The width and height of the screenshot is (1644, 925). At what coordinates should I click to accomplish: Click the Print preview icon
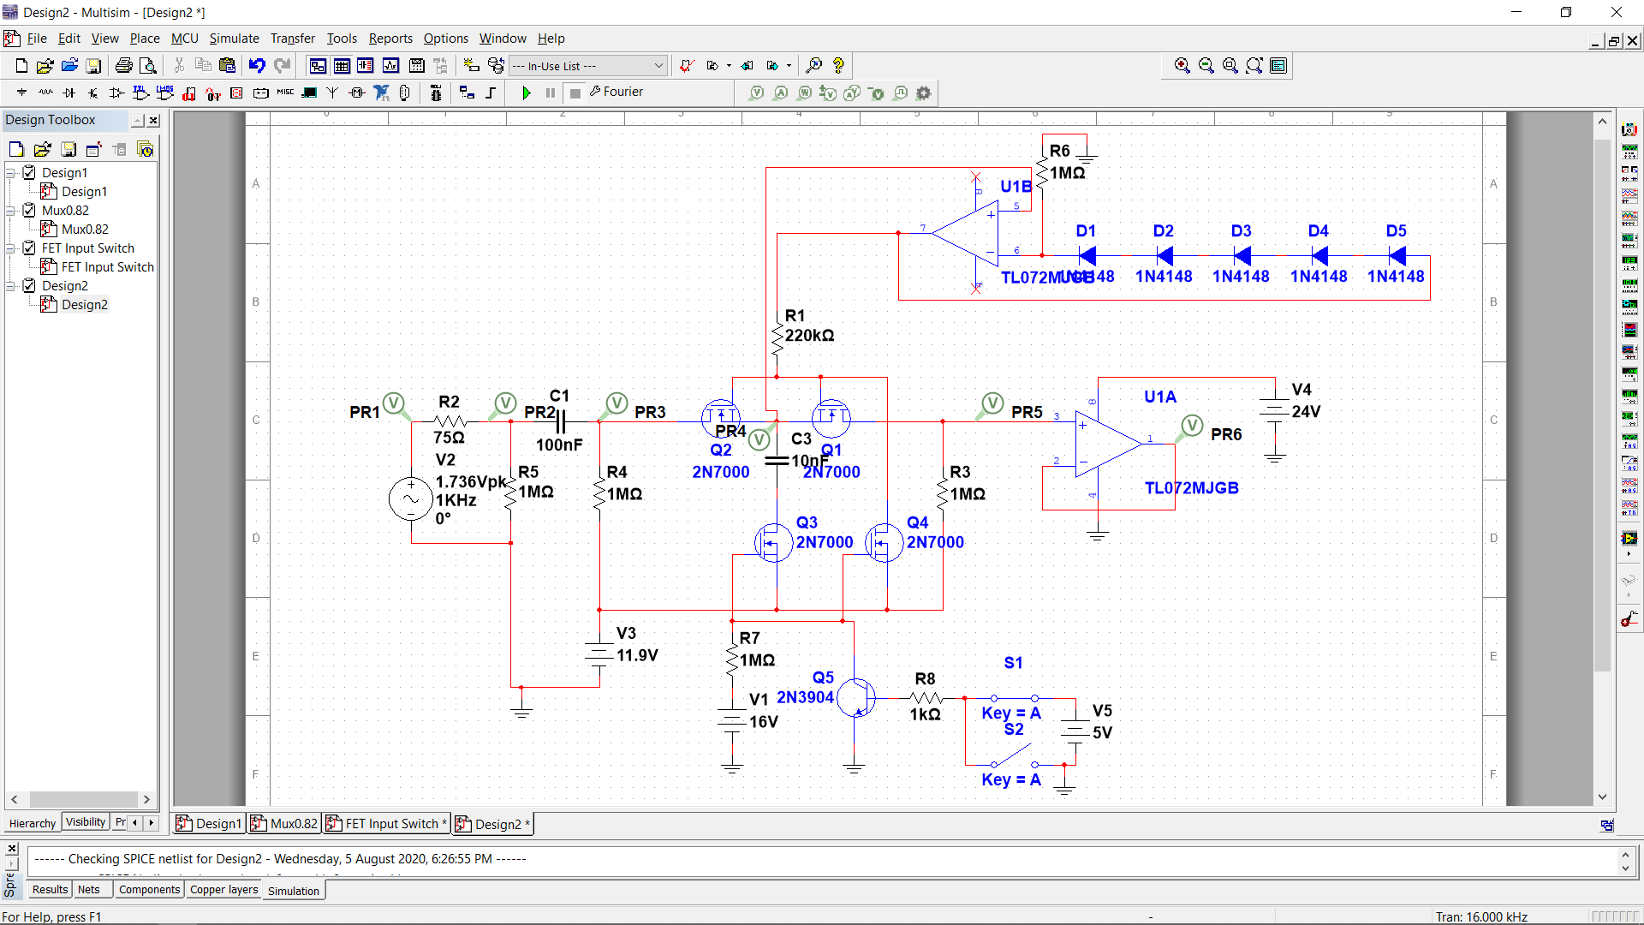[148, 66]
